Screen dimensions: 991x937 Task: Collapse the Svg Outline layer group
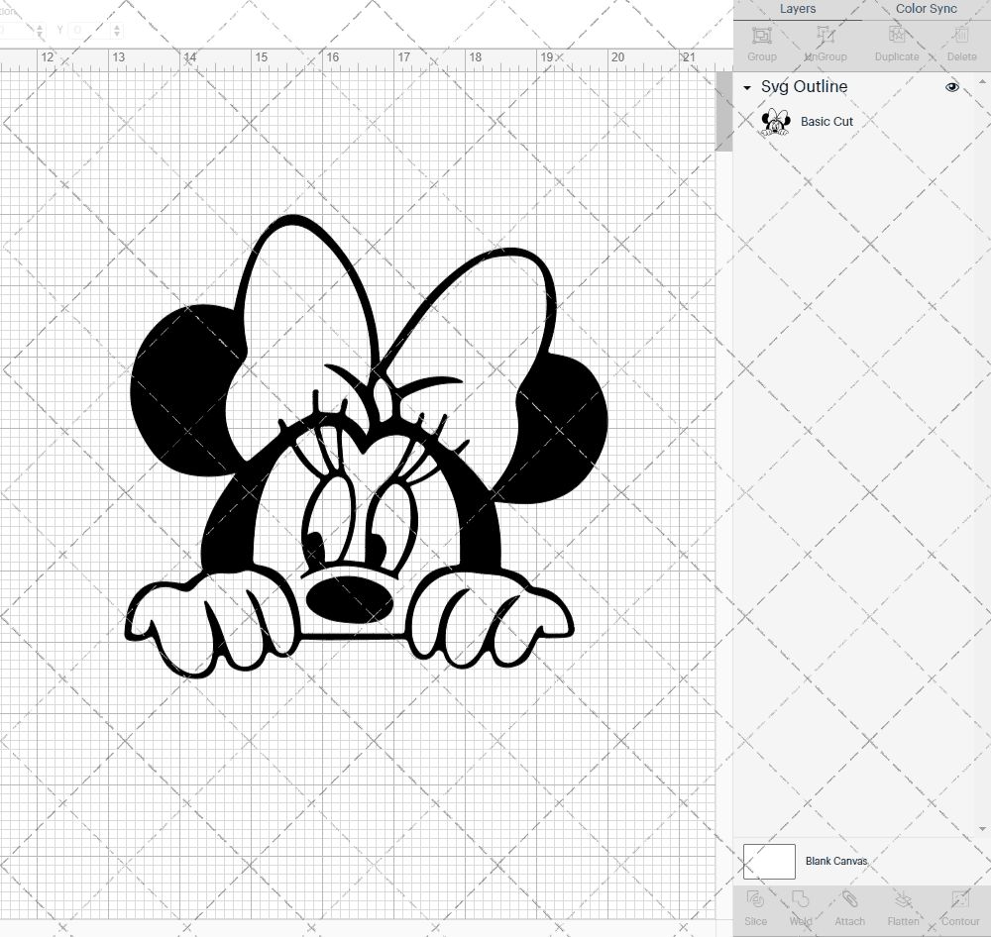tap(747, 88)
